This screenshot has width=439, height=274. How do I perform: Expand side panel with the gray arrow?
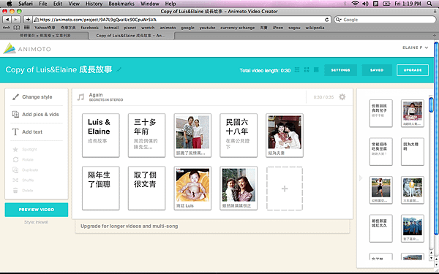pyautogui.click(x=361, y=178)
